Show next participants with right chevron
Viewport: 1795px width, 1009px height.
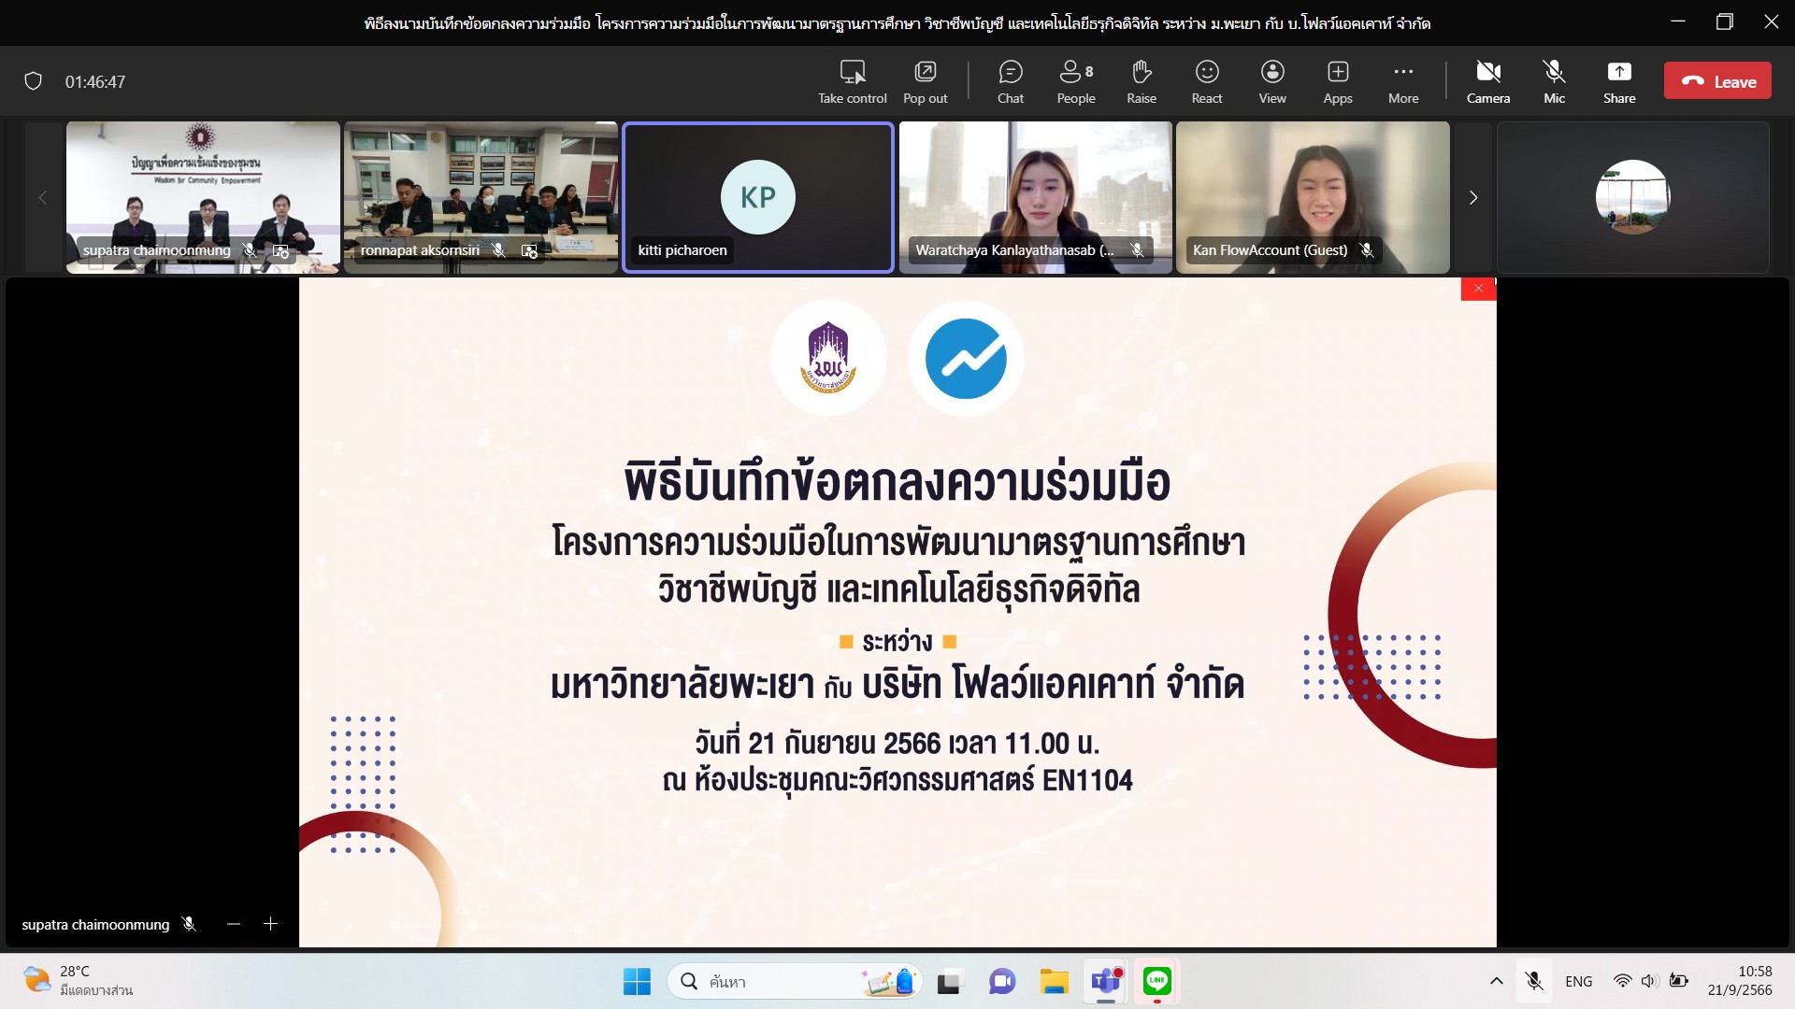[x=1473, y=197]
